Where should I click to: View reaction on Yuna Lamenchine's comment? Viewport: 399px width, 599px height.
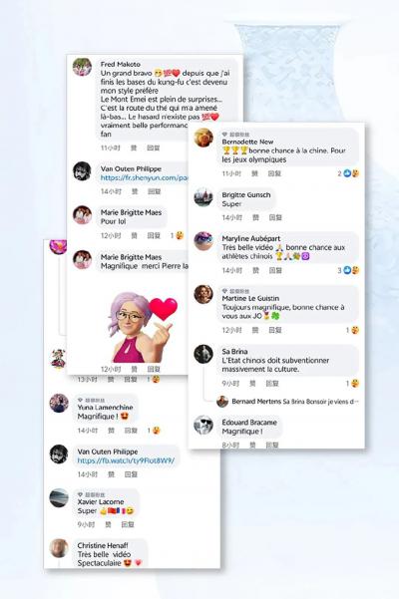point(156,431)
